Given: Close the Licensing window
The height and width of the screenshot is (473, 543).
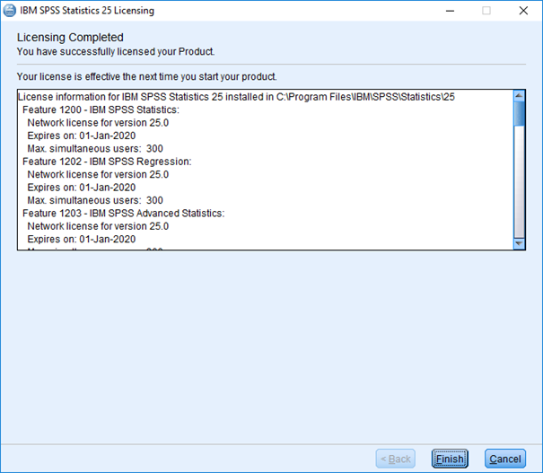Looking at the screenshot, I should pyautogui.click(x=523, y=11).
